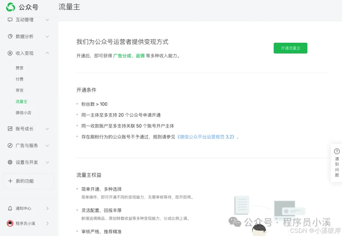This screenshot has width=342, height=236.
Task: Click the 简单操作，即可开通不同的变现能力 description
Action: tap(137, 197)
